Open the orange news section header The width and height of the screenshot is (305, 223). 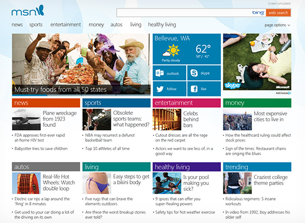(x=46, y=103)
